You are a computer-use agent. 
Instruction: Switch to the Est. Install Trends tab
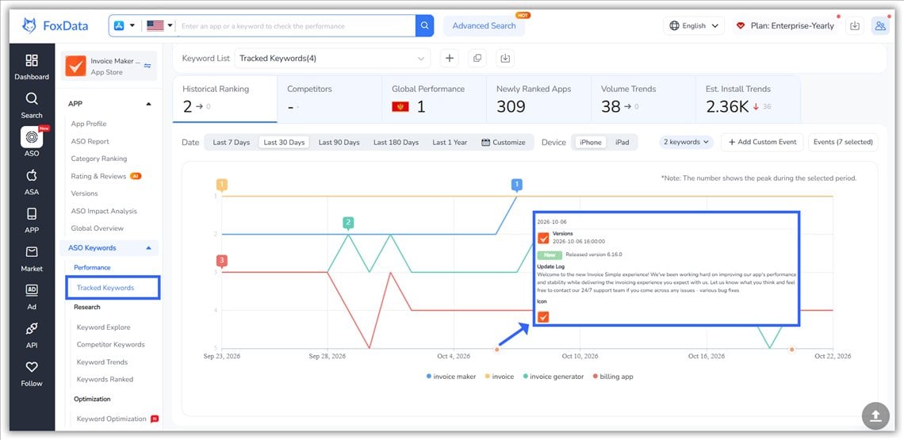click(748, 98)
